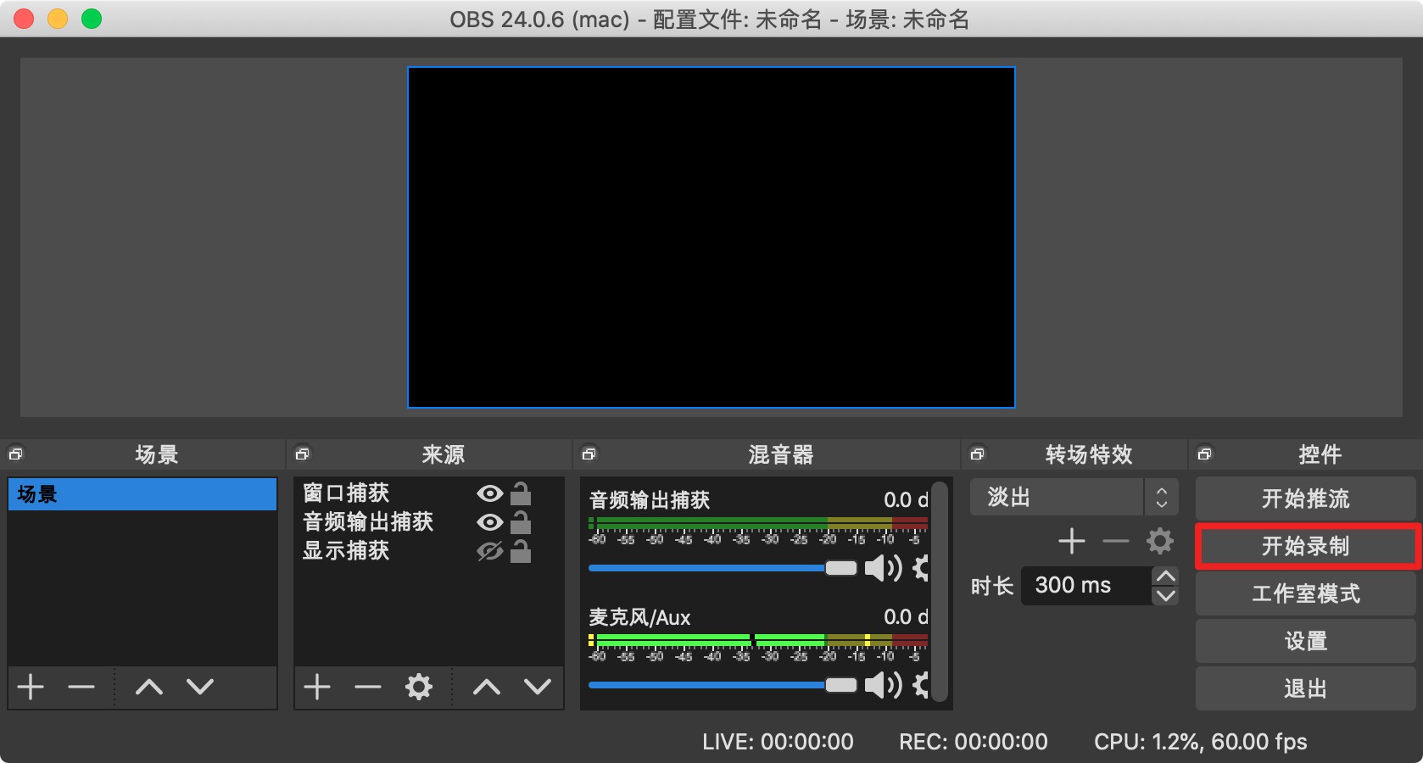1423x763 pixels.
Task: Select the 场景 item in scenes list
Action: point(142,494)
